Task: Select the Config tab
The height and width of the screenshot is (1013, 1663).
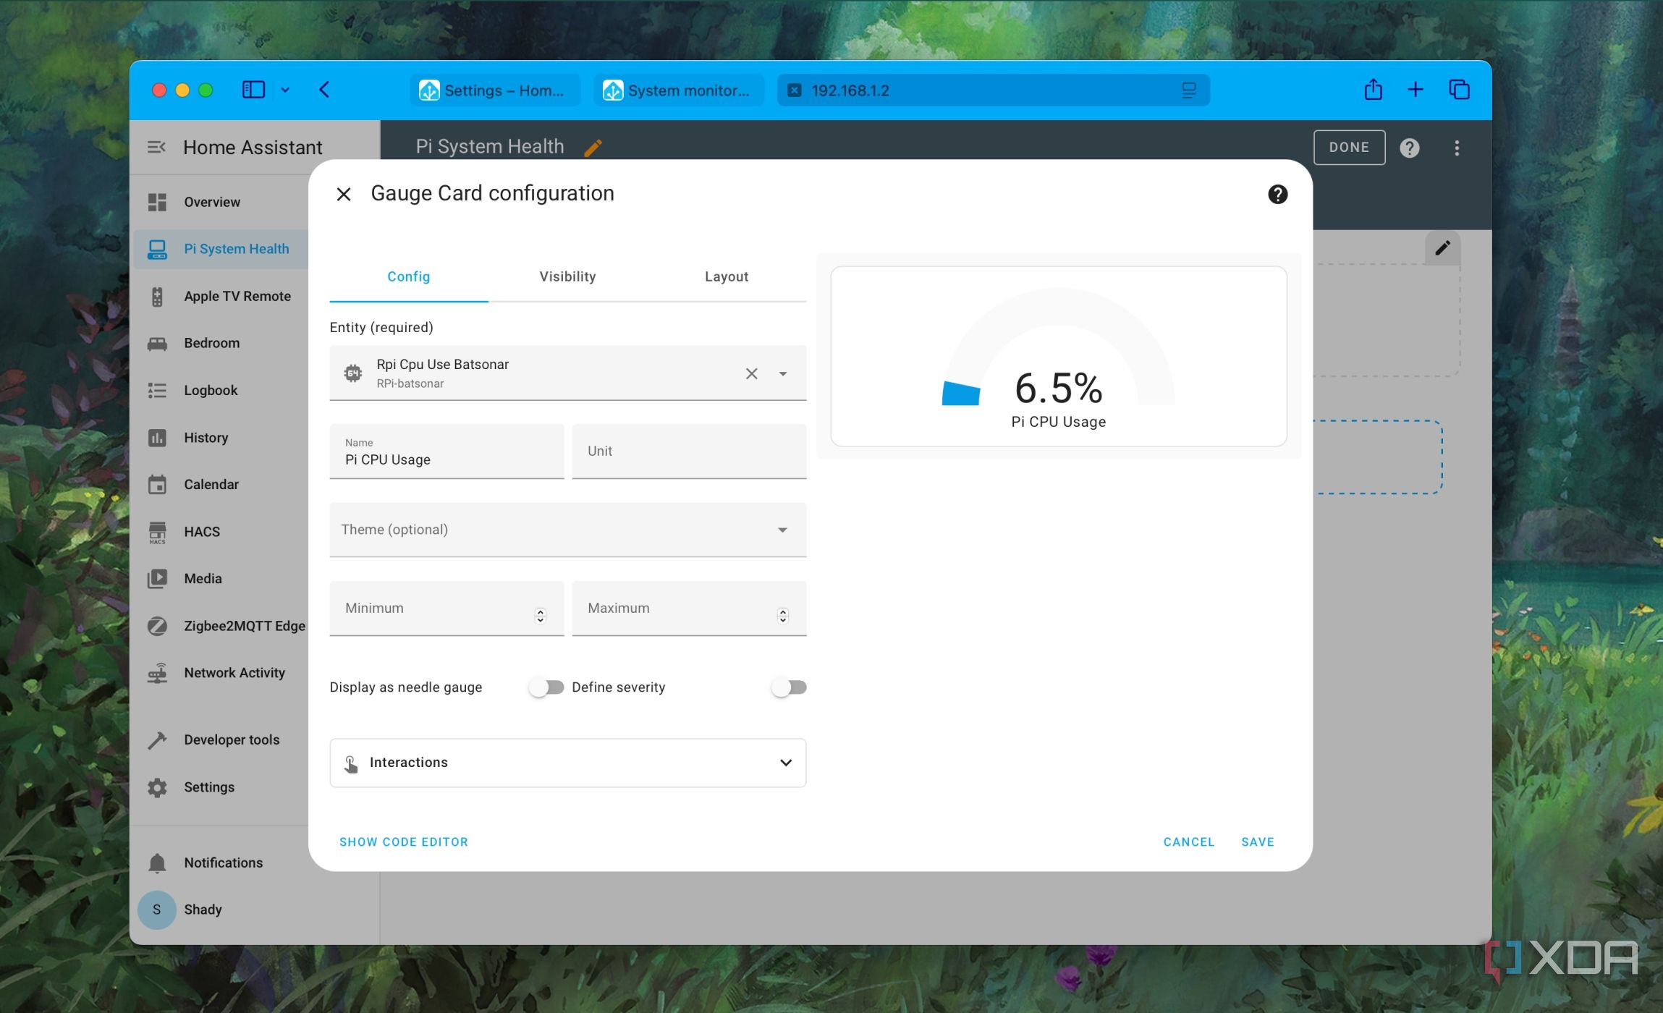Action: (409, 276)
